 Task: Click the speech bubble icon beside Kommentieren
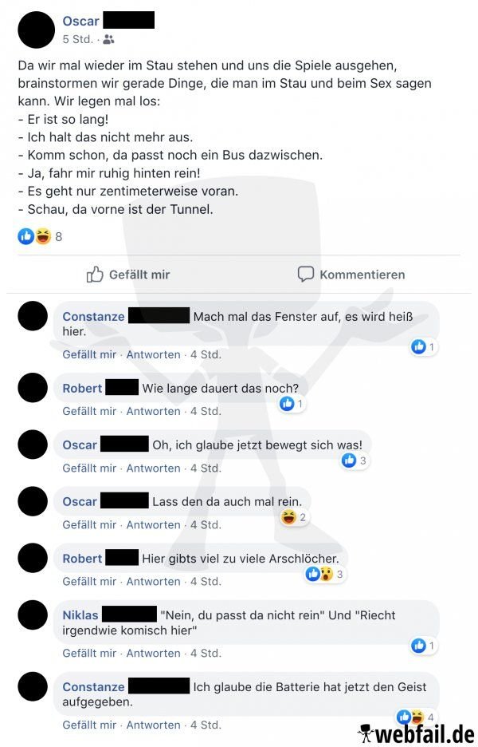point(305,274)
